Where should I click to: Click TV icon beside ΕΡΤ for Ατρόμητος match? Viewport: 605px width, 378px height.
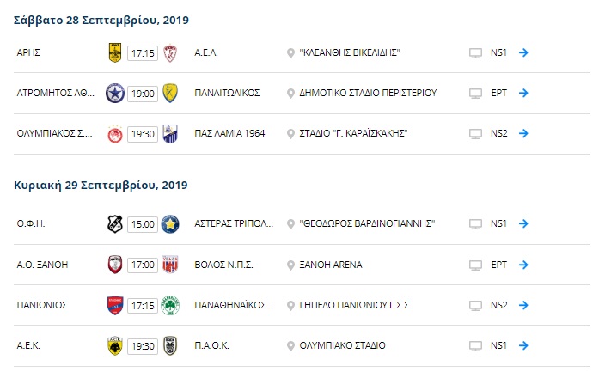pos(475,94)
